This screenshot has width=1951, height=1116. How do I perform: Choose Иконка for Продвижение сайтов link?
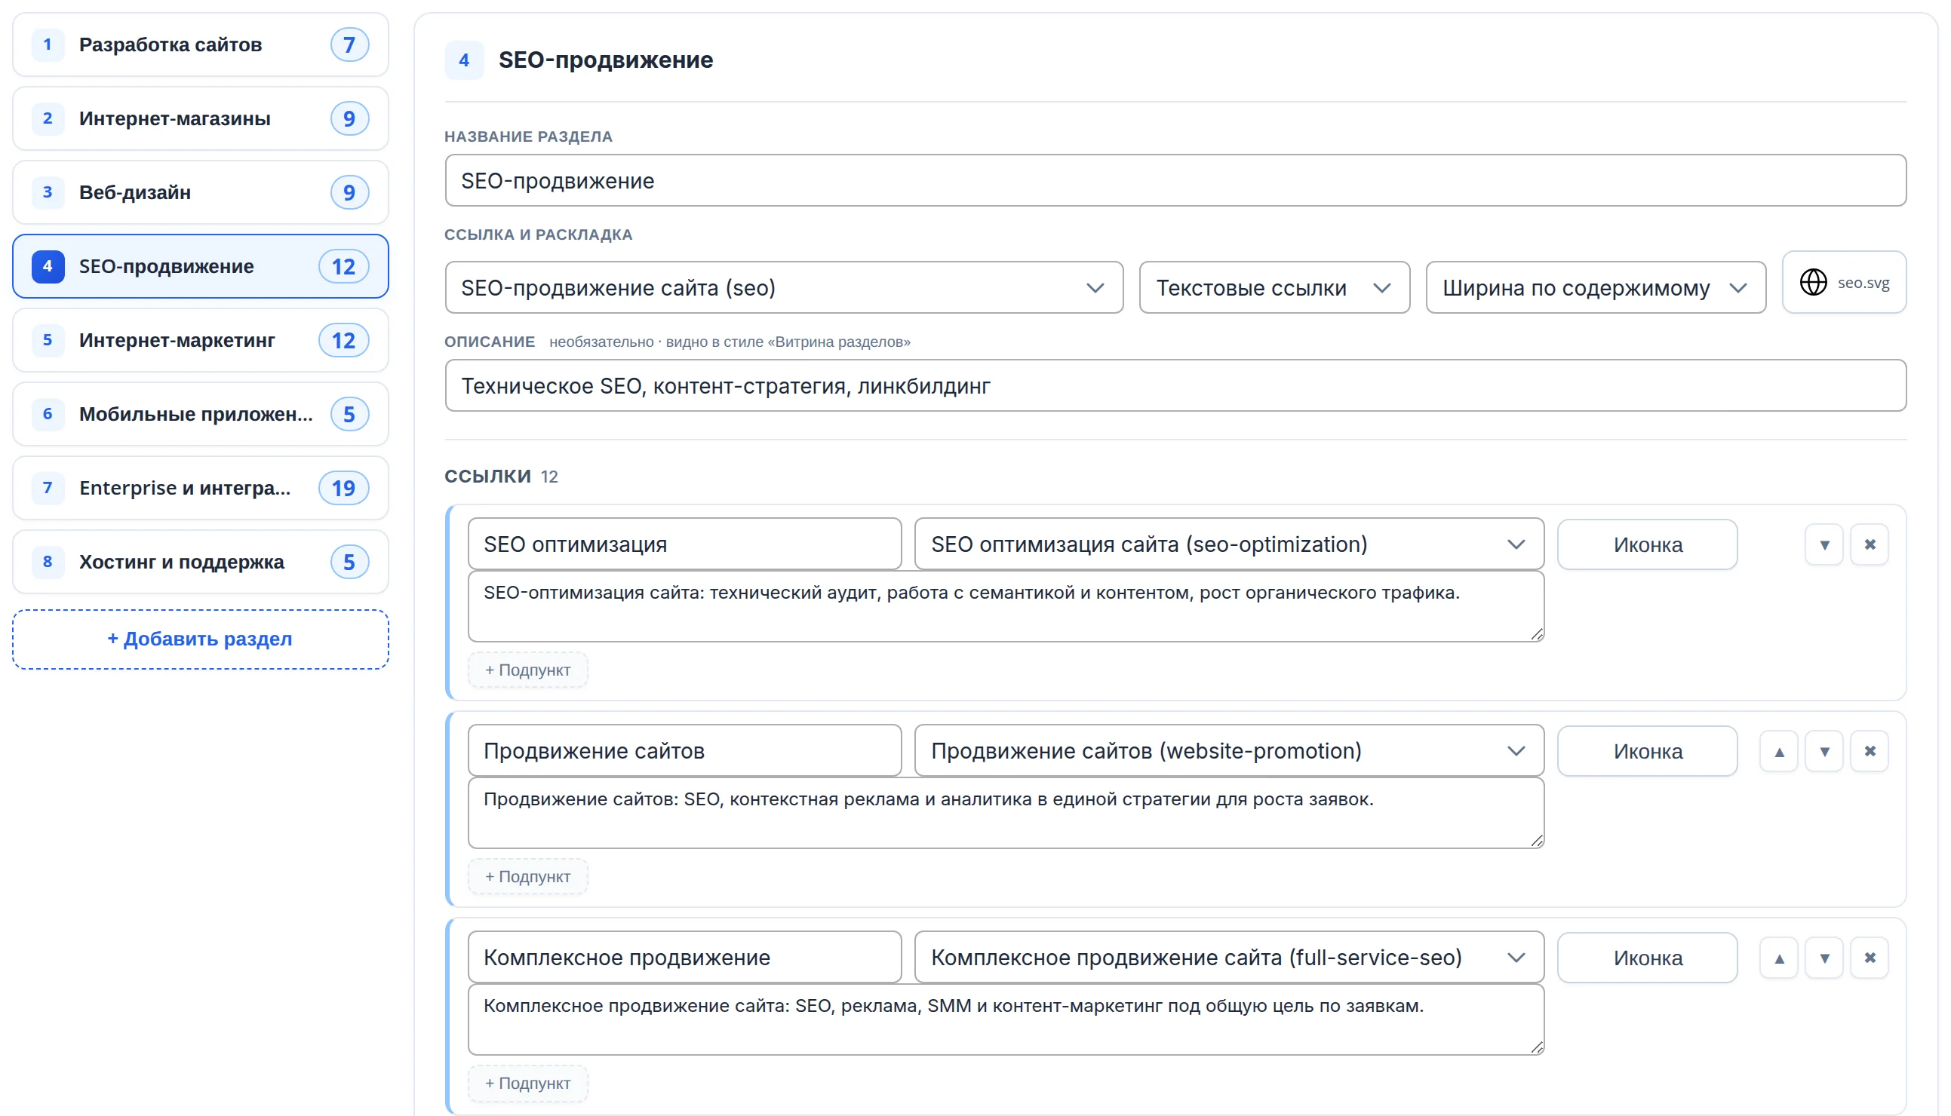click(x=1646, y=752)
